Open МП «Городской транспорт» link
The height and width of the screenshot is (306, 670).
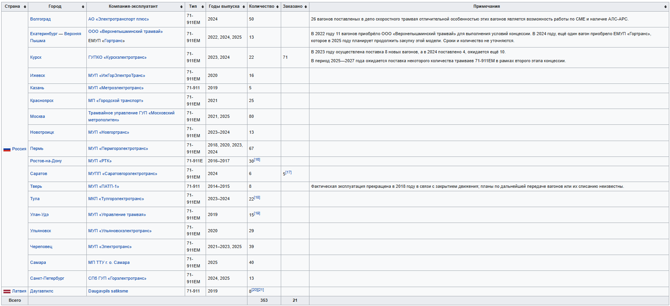pyautogui.click(x=116, y=100)
